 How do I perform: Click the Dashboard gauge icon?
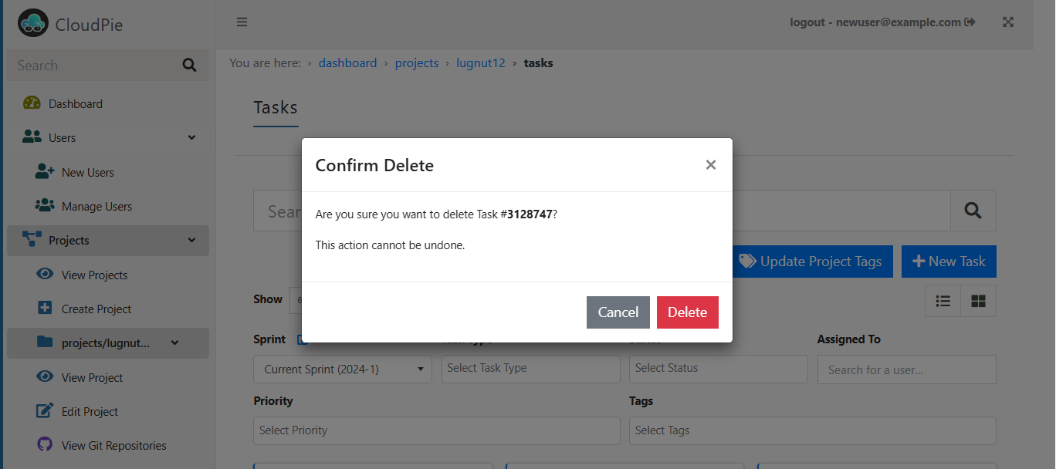coord(32,103)
